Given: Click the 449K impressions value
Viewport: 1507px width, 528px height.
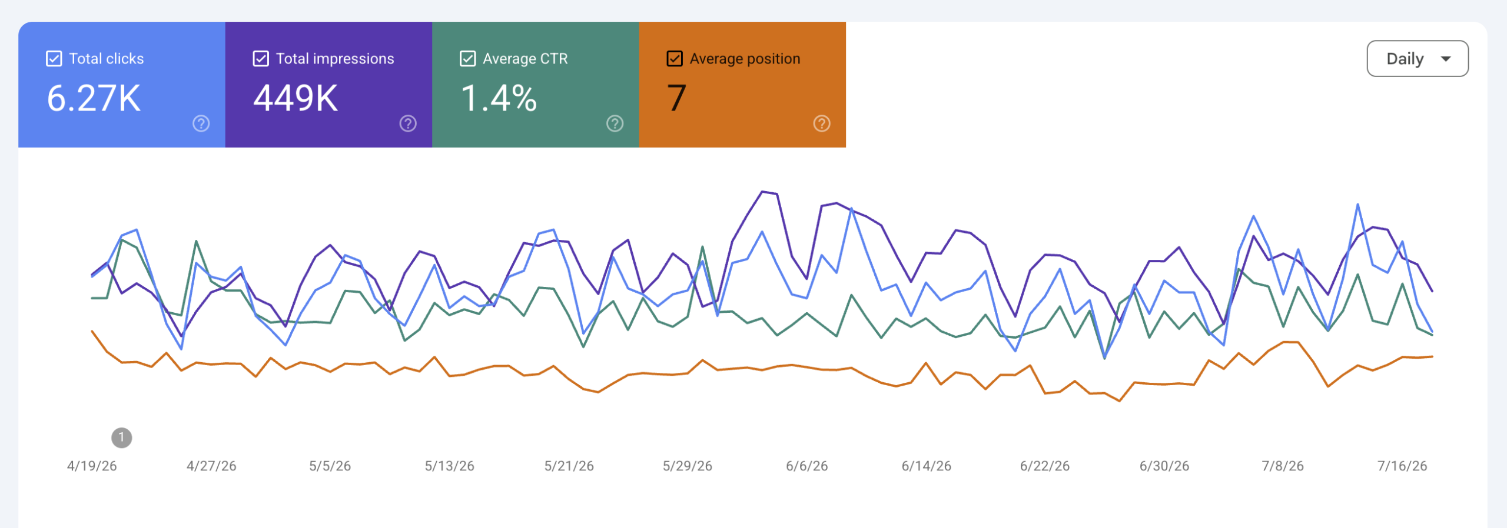Looking at the screenshot, I should click(296, 98).
